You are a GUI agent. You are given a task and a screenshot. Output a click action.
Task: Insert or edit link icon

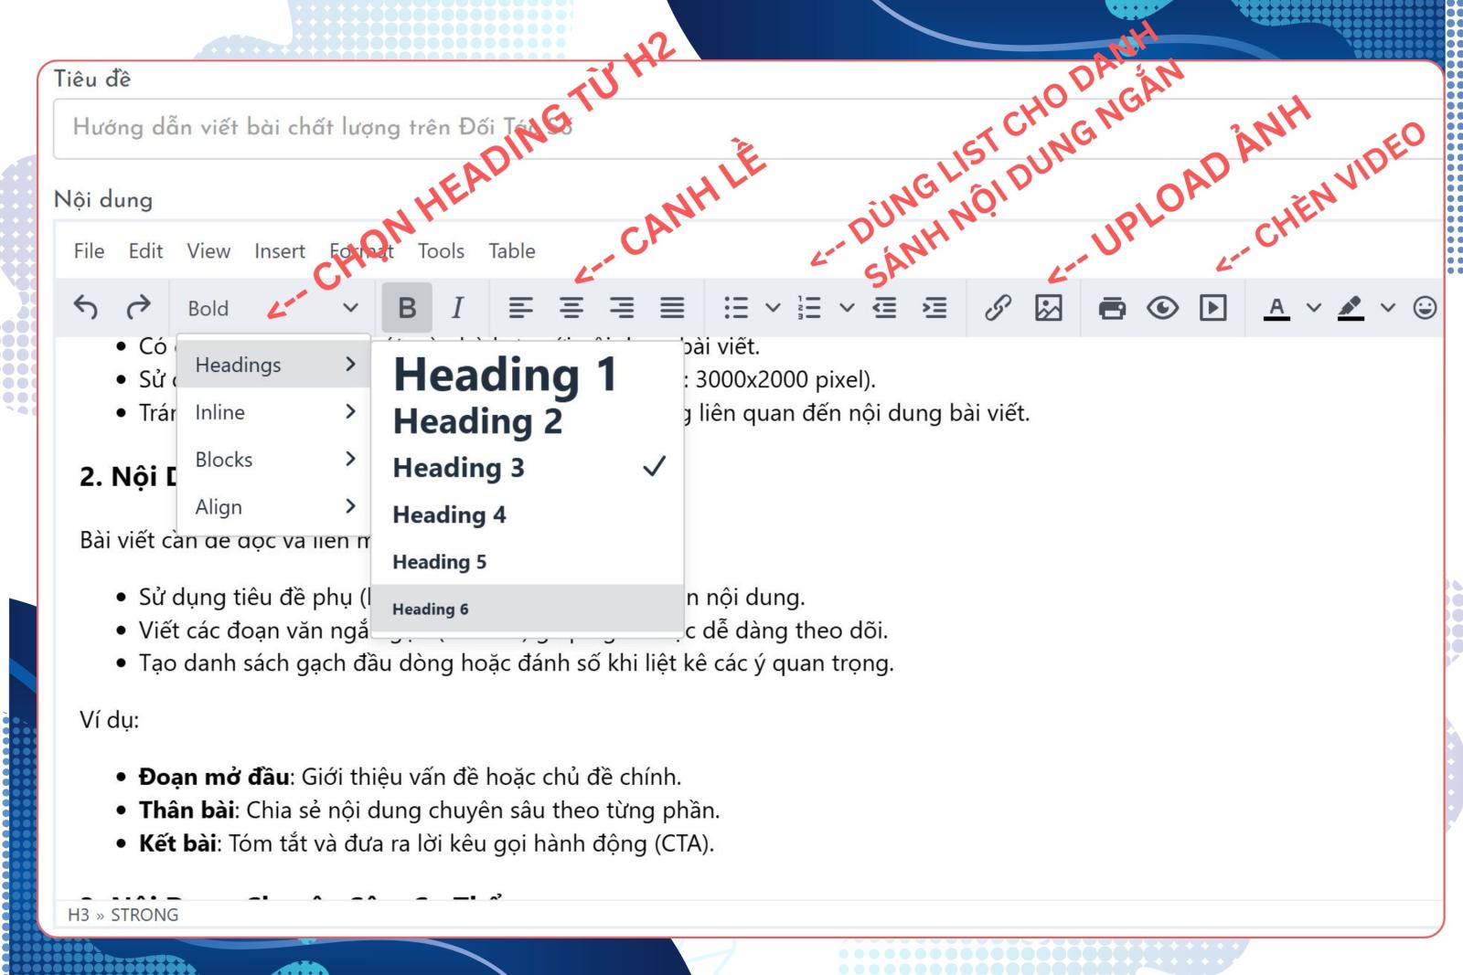pos(998,308)
